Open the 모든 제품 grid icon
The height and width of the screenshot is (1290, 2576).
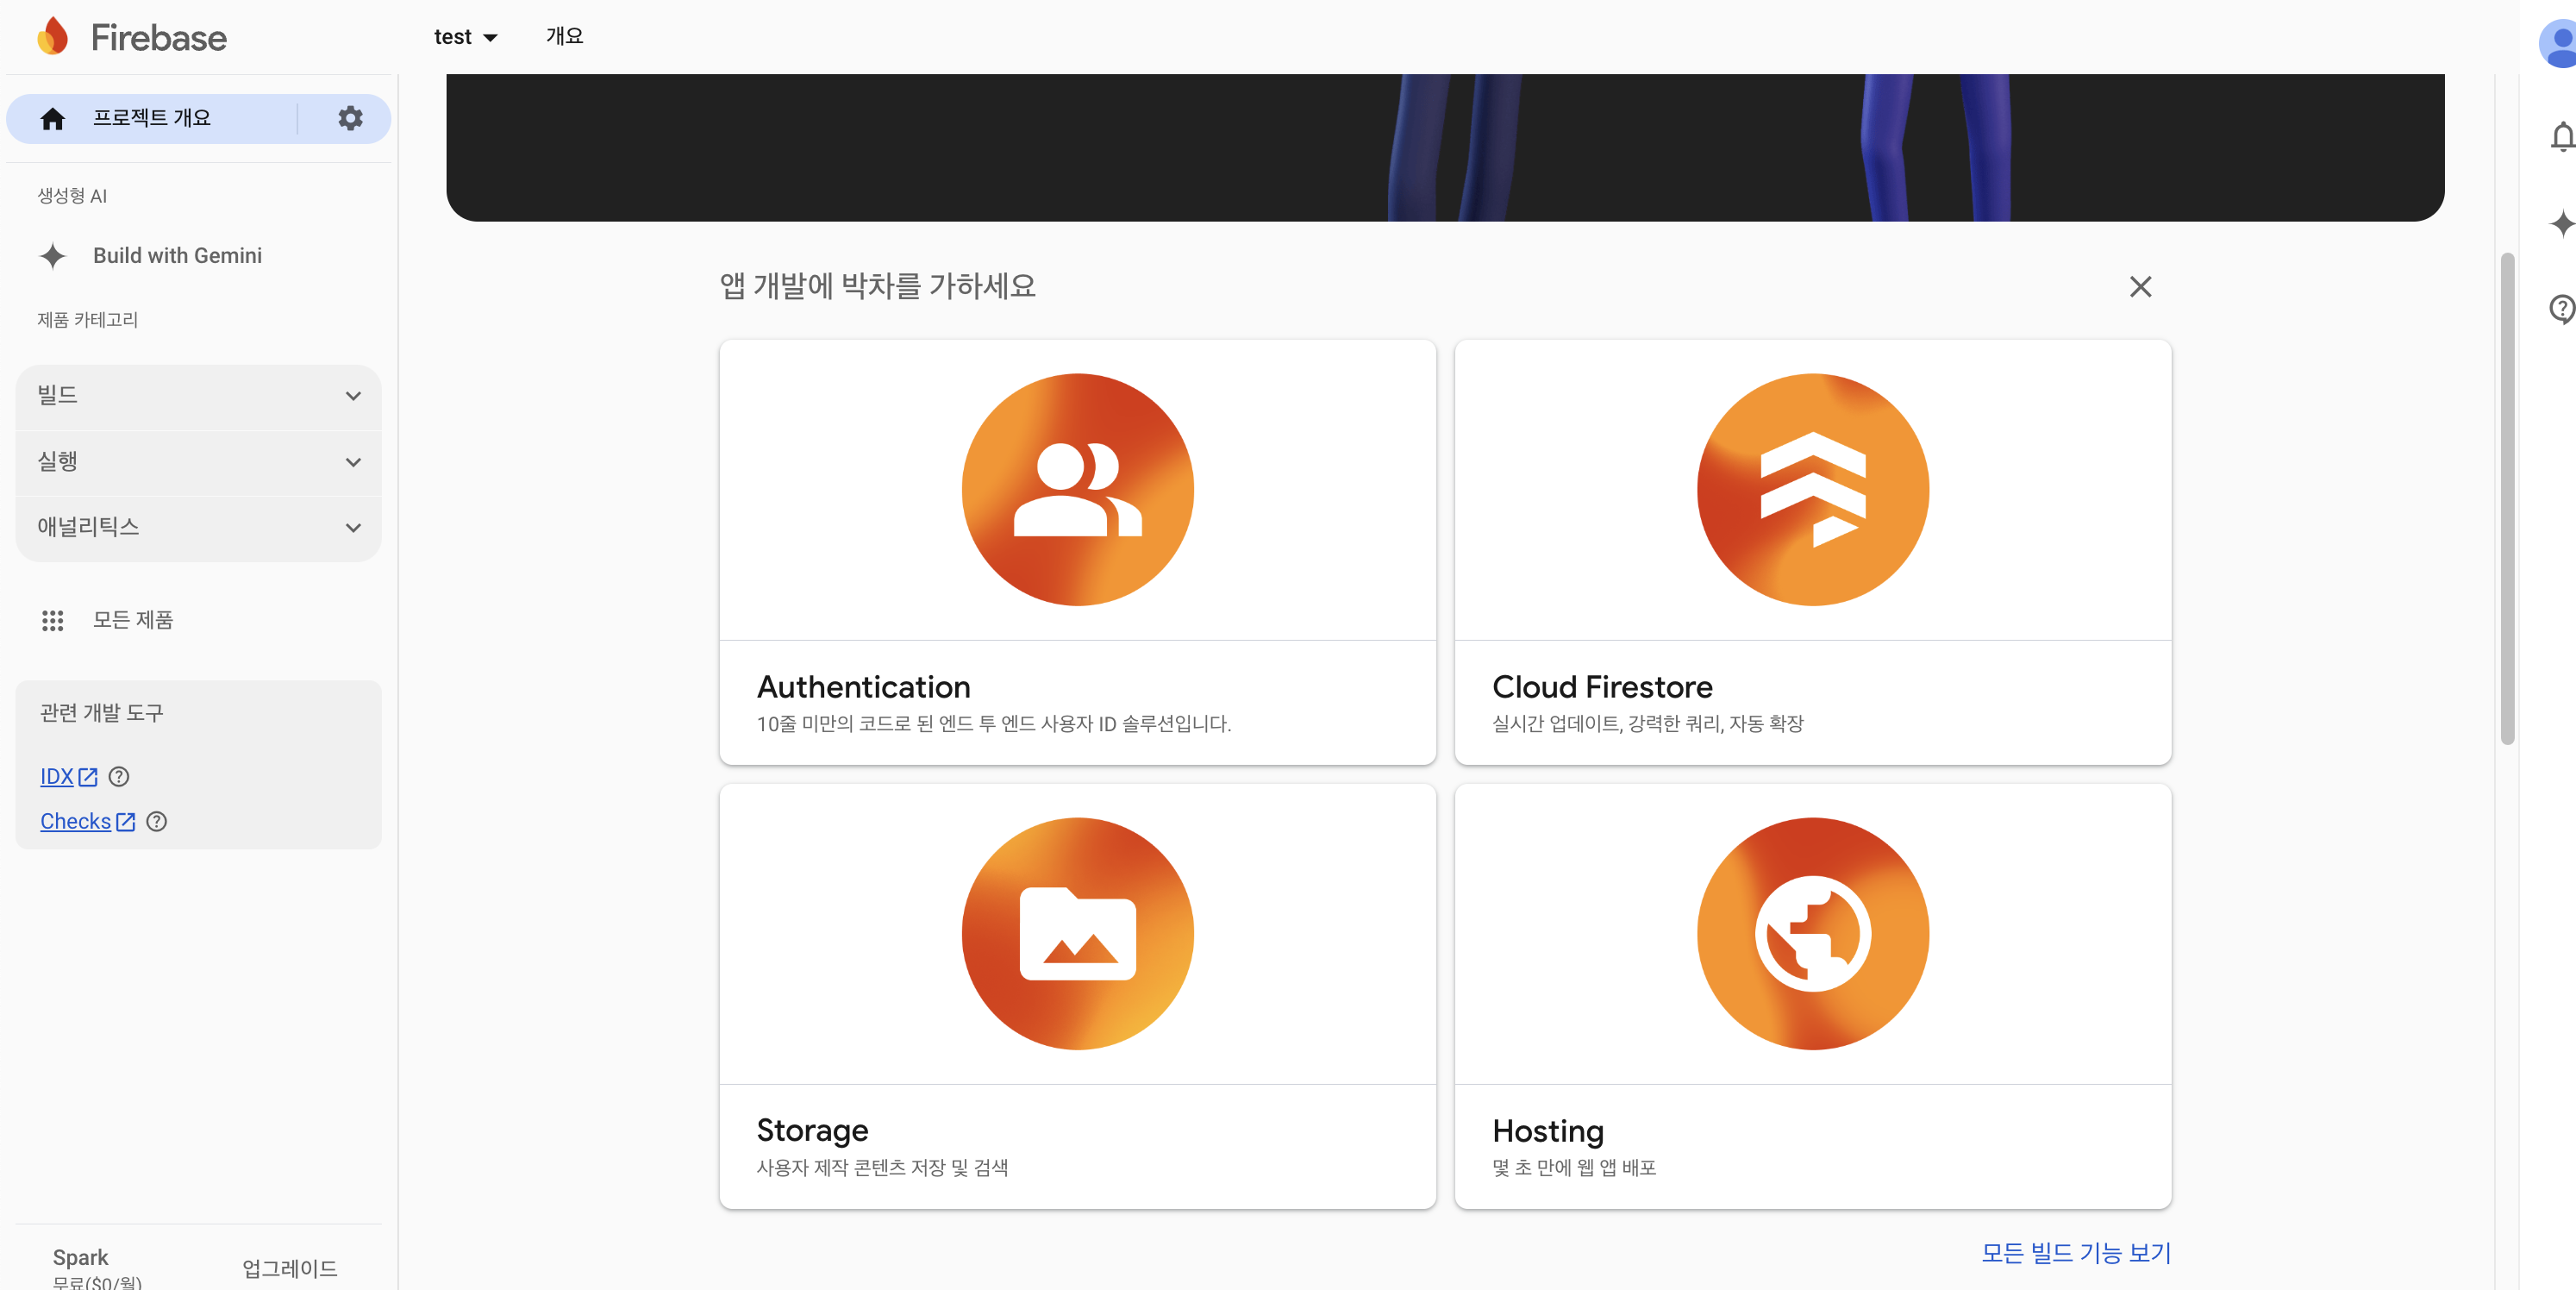53,620
